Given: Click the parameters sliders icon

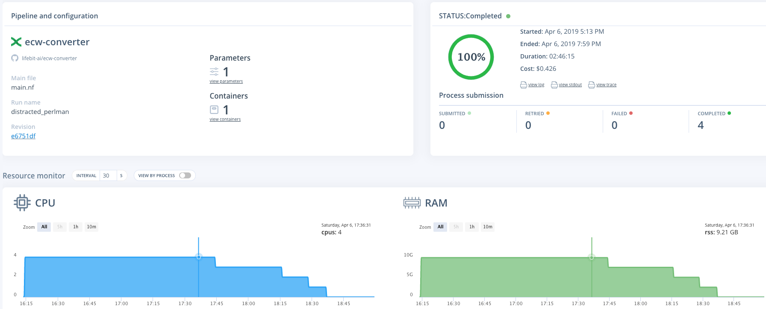Looking at the screenshot, I should [x=214, y=72].
